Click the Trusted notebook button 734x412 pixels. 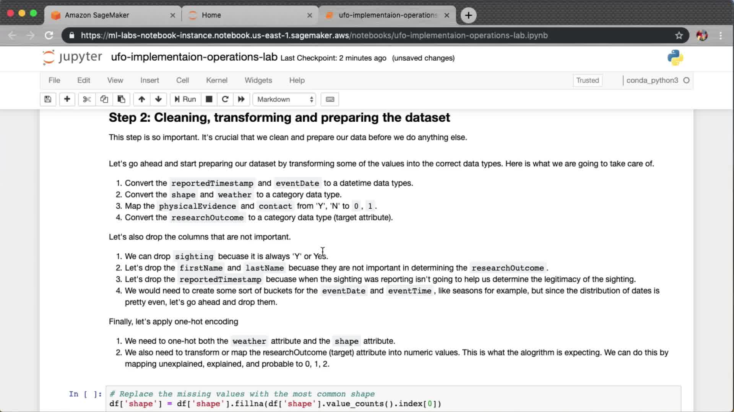click(x=587, y=80)
